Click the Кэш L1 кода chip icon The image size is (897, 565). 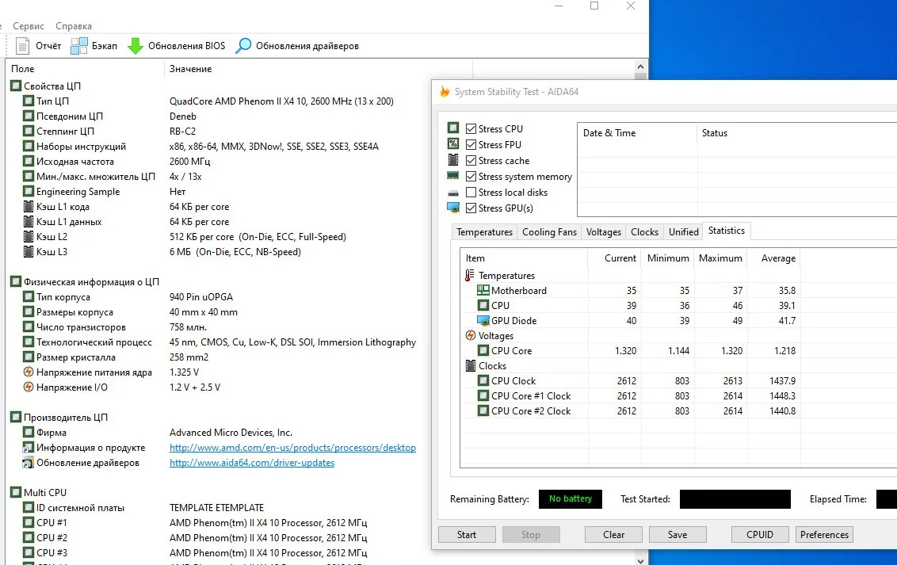[x=29, y=207]
